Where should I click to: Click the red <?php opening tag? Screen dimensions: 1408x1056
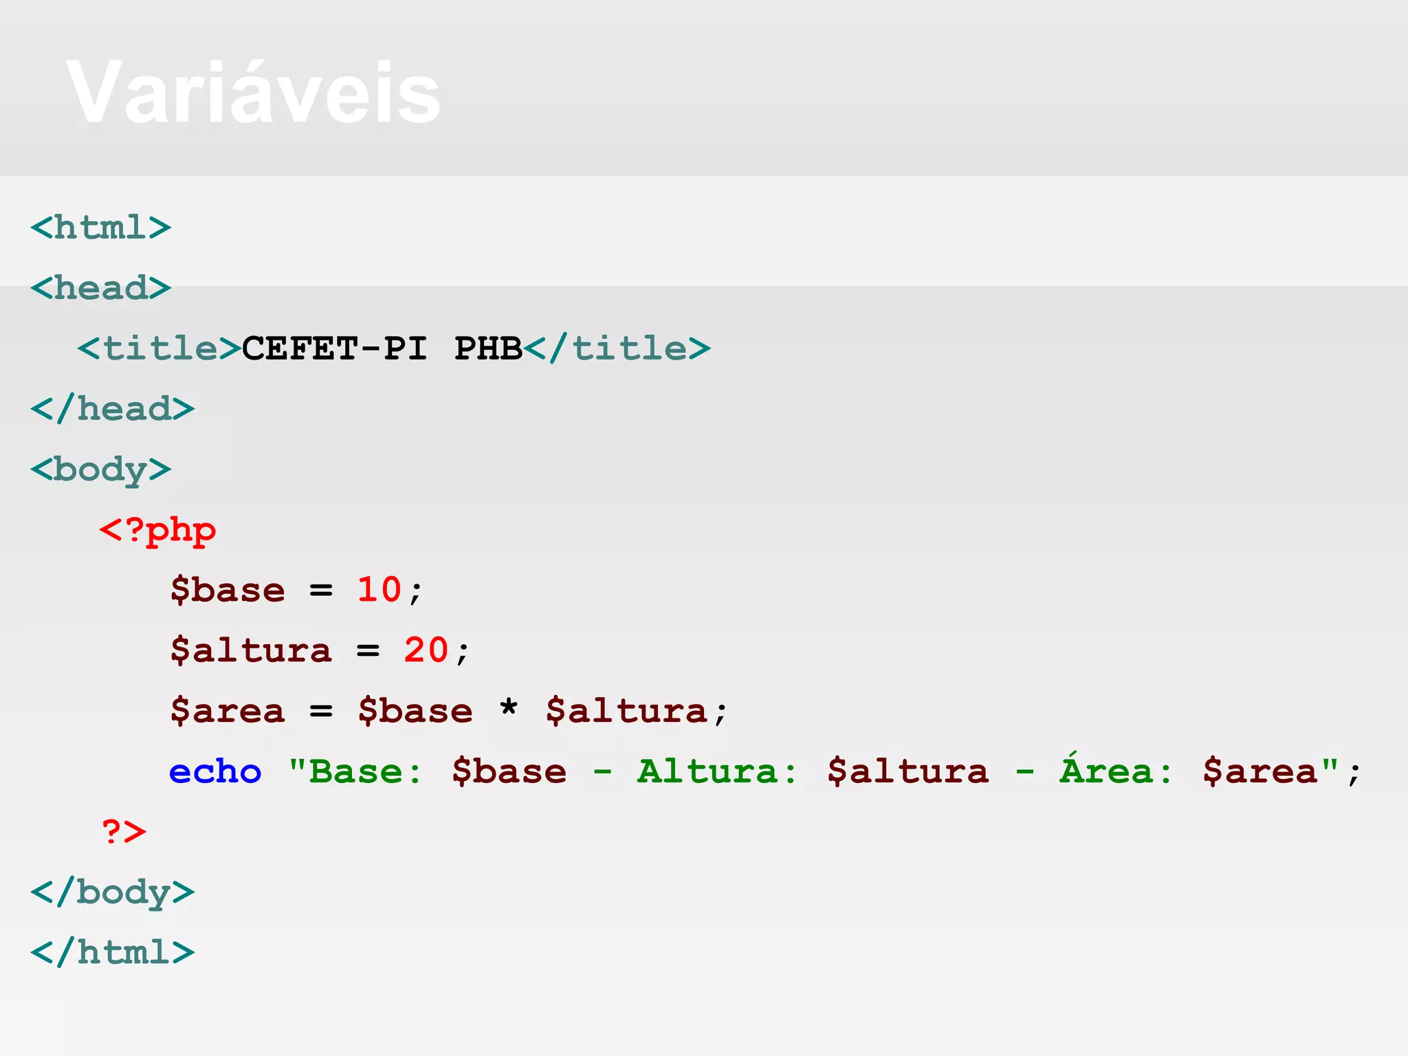pos(157,531)
